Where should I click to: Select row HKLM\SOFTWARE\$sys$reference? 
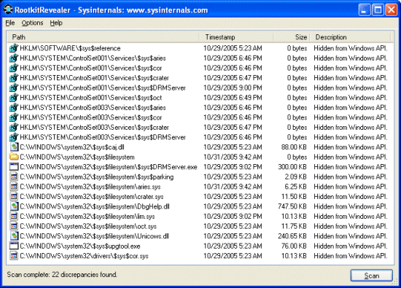tap(198, 48)
